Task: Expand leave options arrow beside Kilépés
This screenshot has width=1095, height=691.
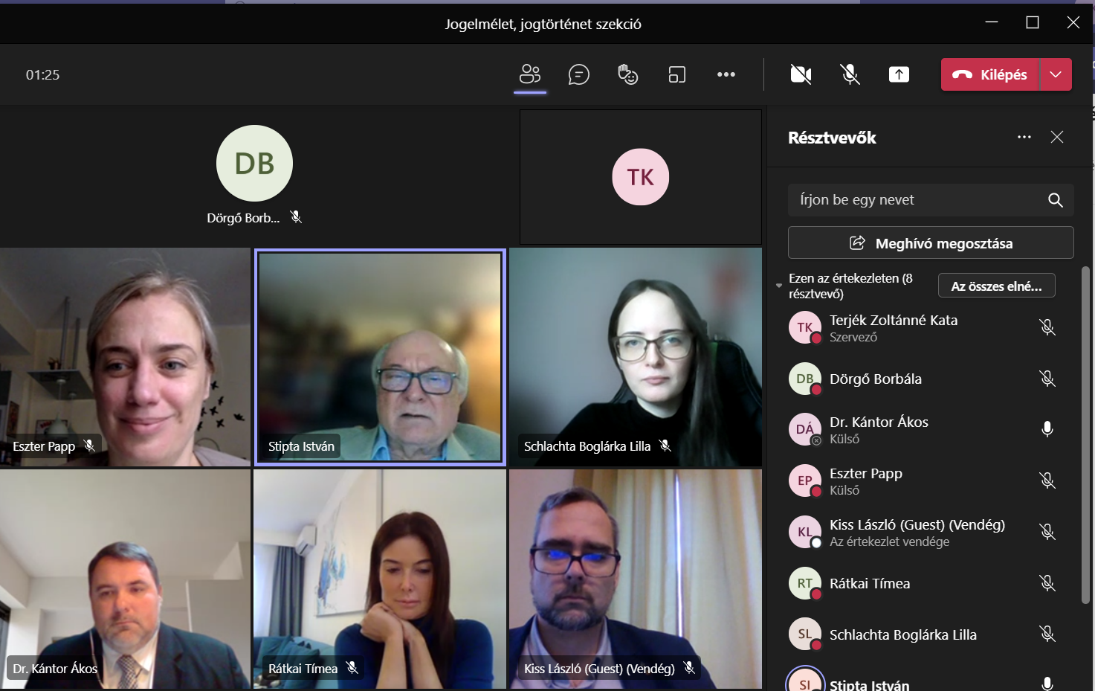Action: click(x=1056, y=74)
